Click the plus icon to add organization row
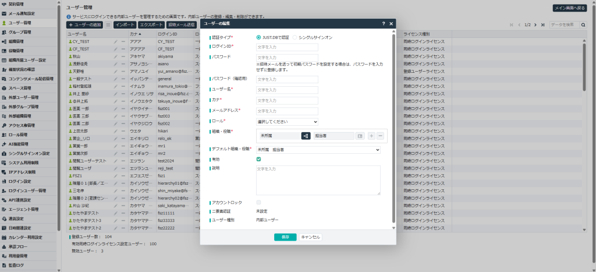The height and width of the screenshot is (272, 596). [x=371, y=136]
